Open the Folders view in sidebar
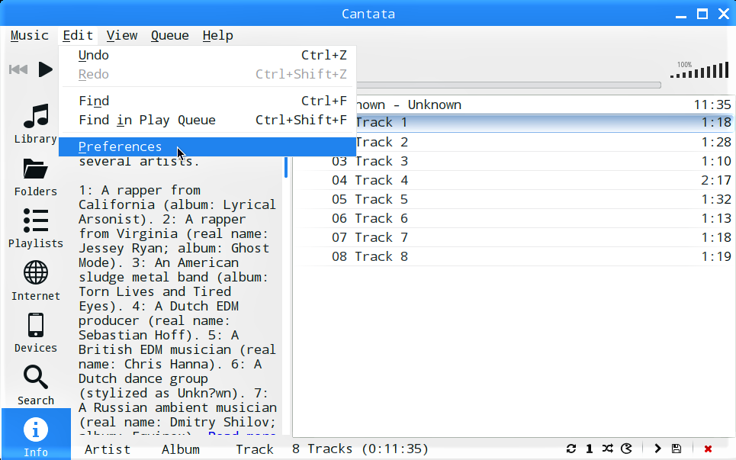The image size is (736, 460). click(x=36, y=176)
